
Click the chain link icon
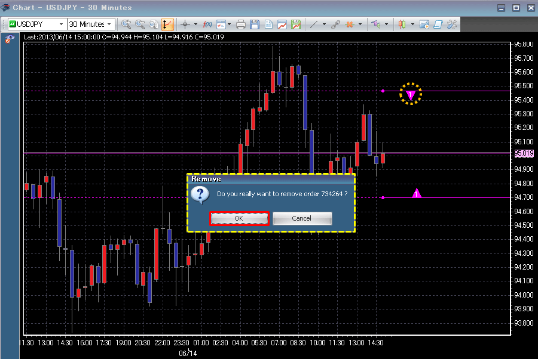(x=335, y=24)
